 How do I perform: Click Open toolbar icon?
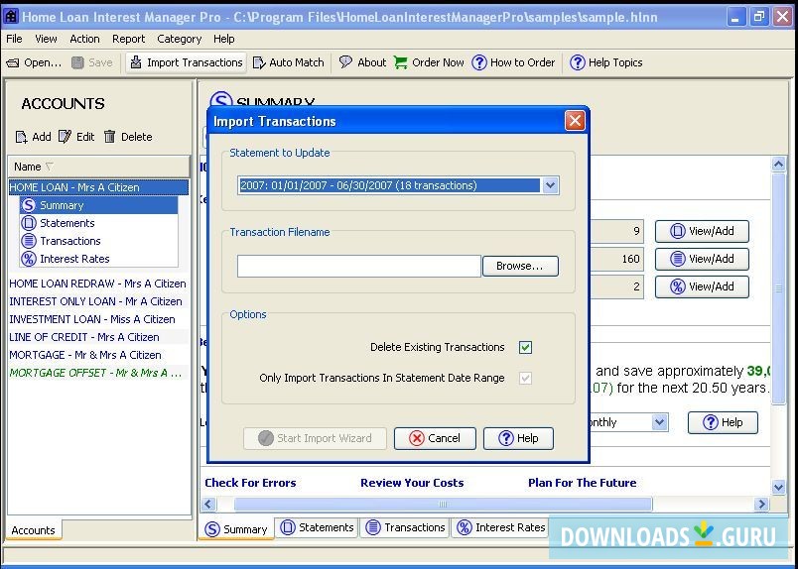click(x=13, y=63)
